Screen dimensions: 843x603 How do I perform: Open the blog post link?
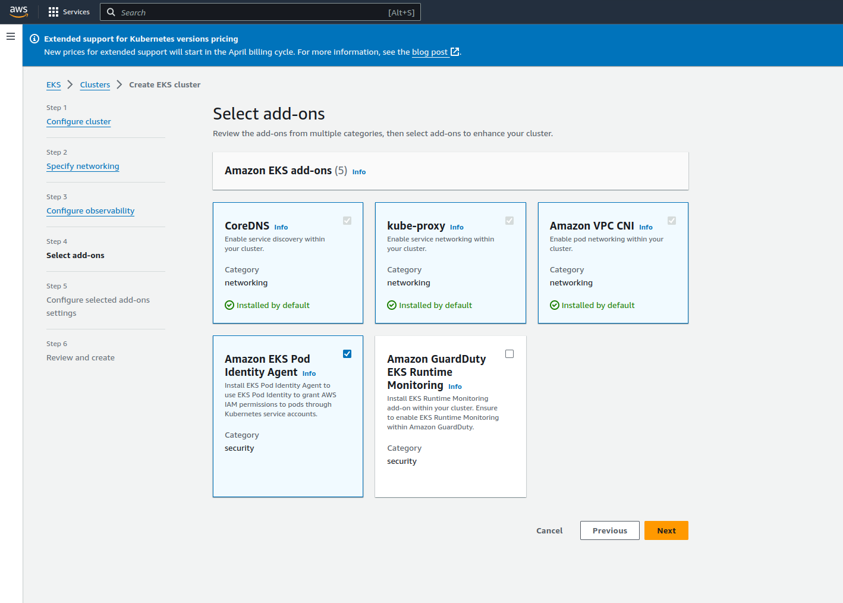[430, 52]
